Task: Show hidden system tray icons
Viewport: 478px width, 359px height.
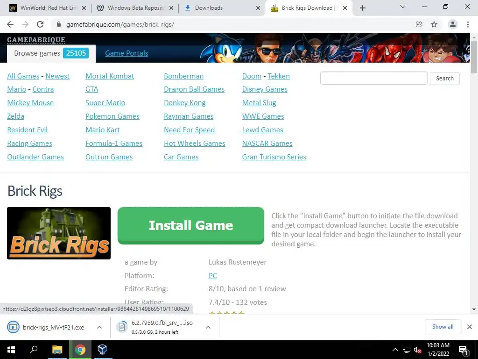Action: 395,350
